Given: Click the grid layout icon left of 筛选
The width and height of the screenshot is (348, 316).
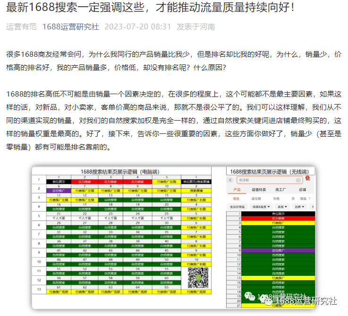Looking at the screenshot, I should [x=293, y=199].
